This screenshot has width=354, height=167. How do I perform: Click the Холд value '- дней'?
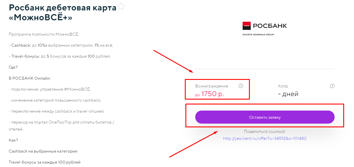click(x=288, y=94)
